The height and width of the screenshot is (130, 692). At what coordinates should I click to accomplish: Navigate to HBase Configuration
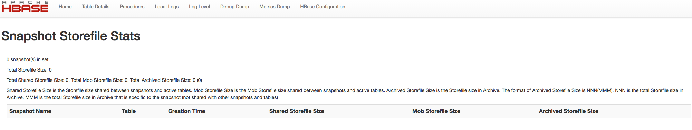coord(323,7)
